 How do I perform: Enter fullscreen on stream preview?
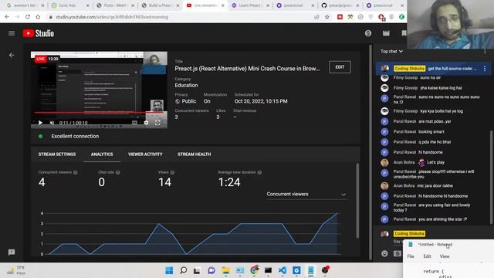(157, 123)
